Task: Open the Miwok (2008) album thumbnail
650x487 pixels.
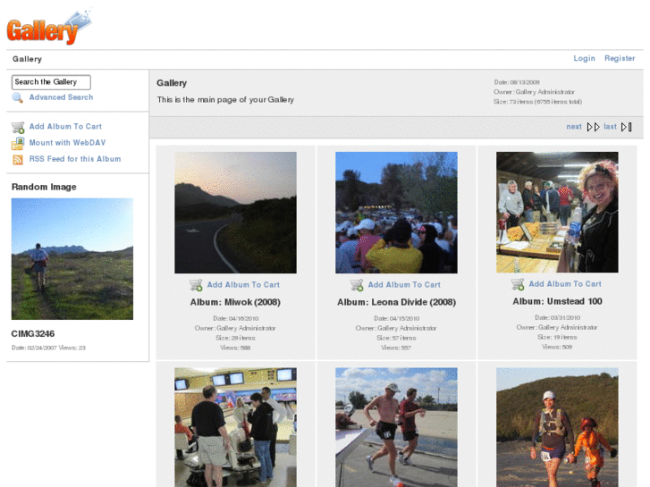Action: [235, 212]
